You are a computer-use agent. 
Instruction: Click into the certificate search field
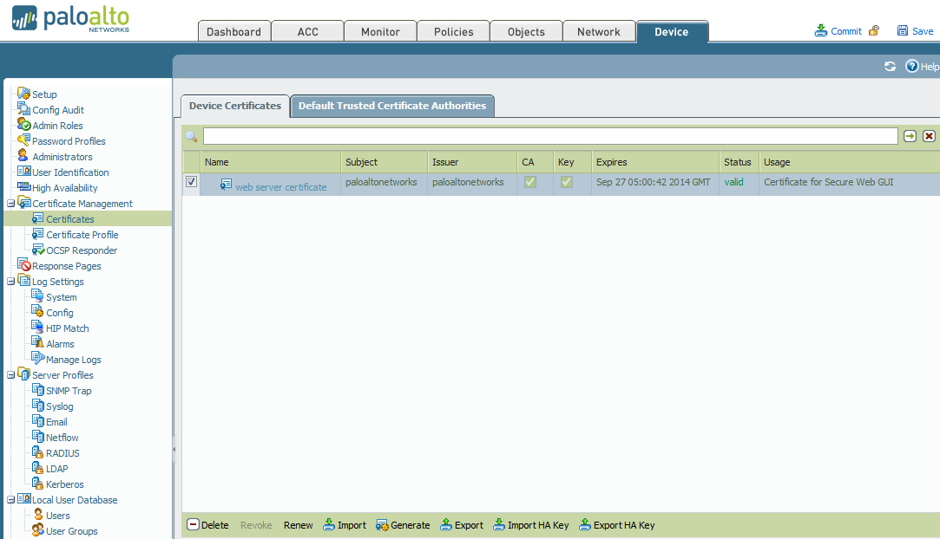[549, 136]
